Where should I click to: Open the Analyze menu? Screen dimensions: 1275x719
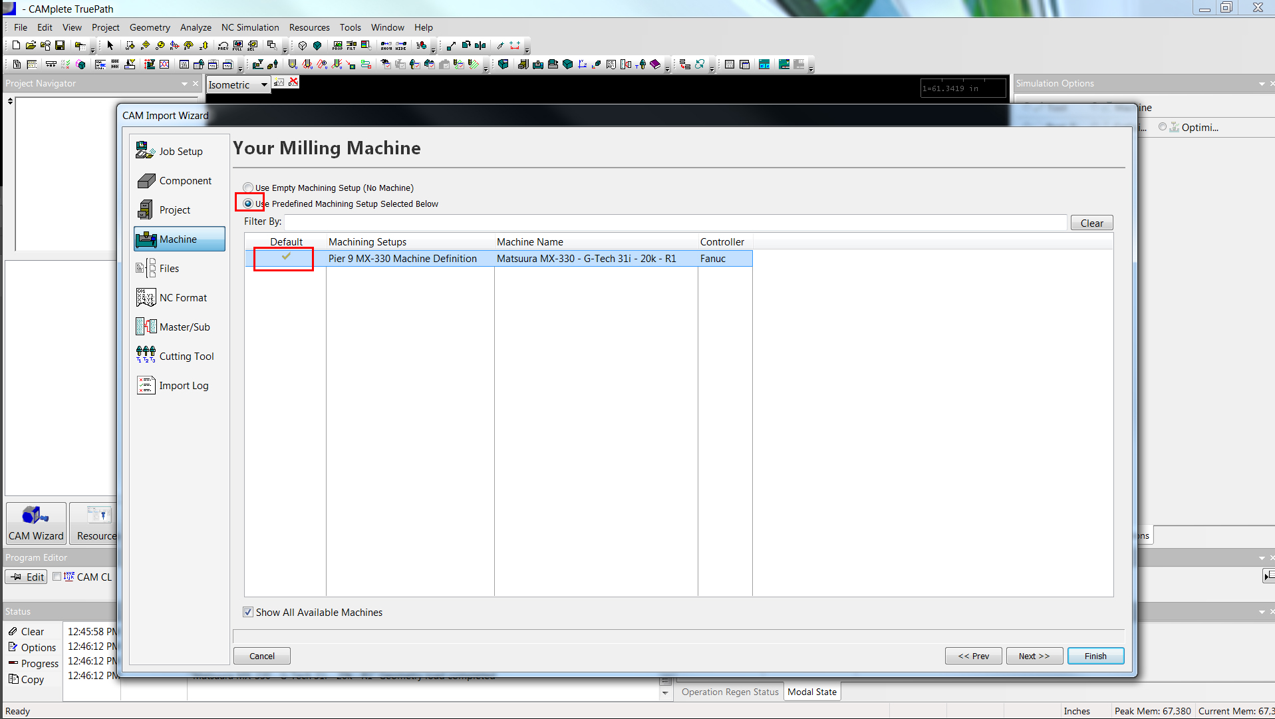click(196, 27)
